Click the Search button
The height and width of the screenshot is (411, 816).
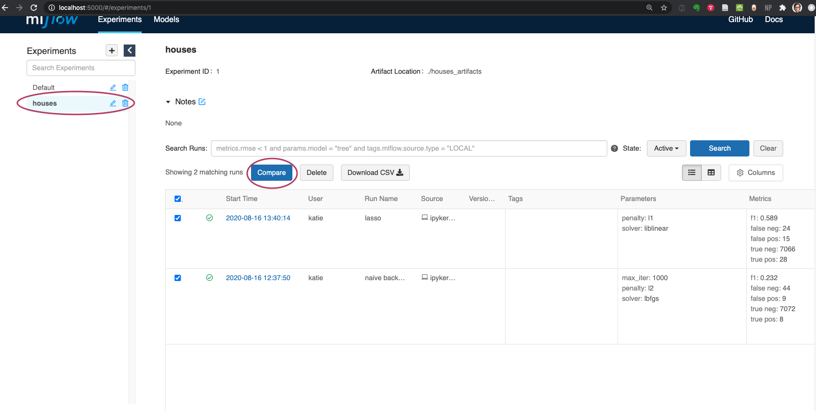pos(720,148)
